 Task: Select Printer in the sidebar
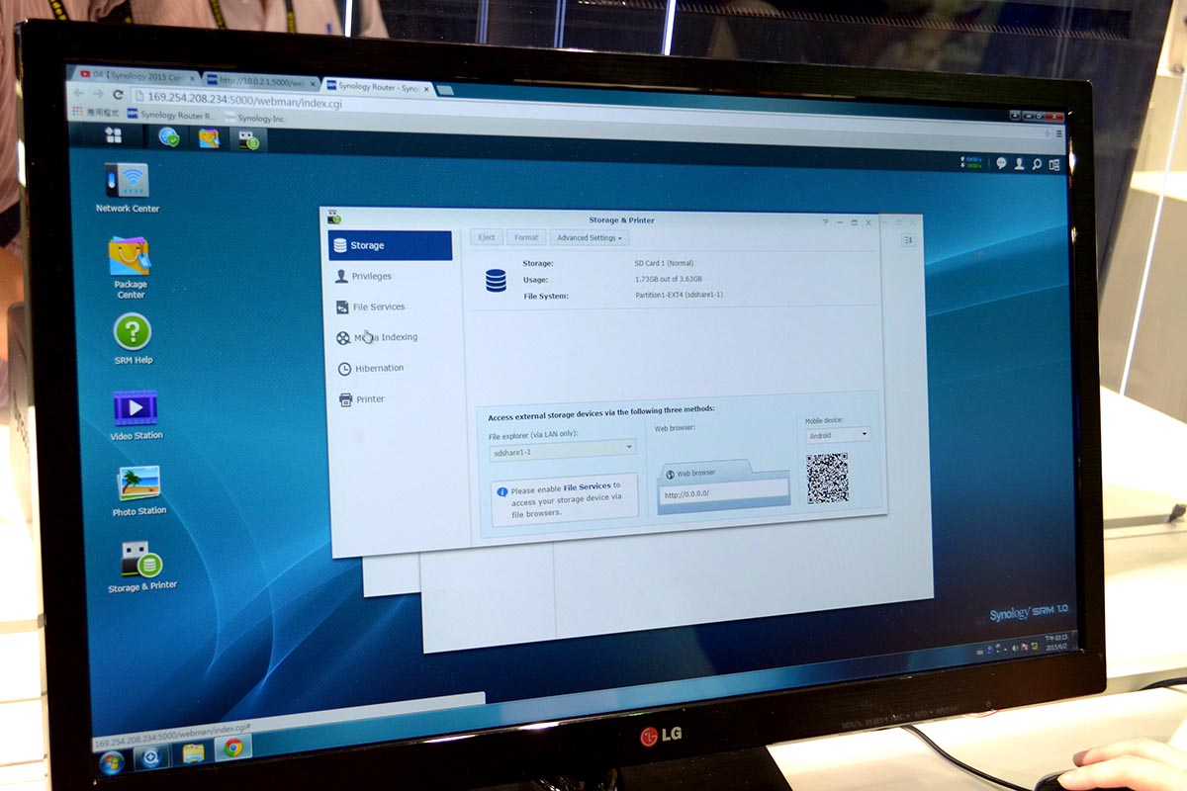click(x=370, y=399)
